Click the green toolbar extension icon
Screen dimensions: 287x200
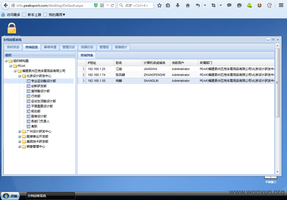point(249,6)
